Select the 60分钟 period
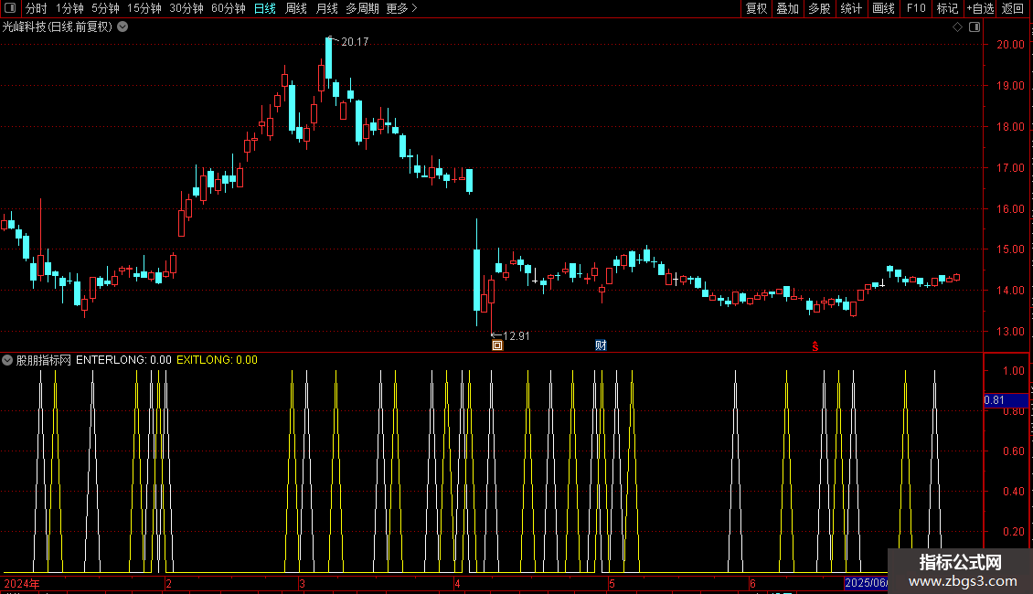 pyautogui.click(x=228, y=8)
